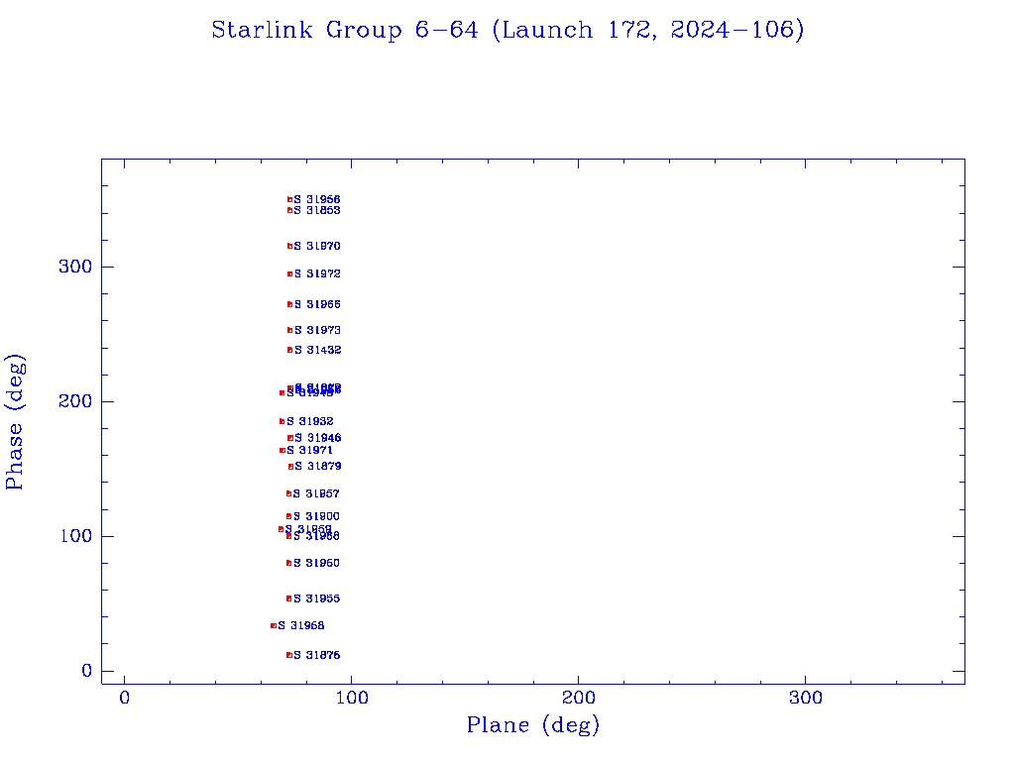The image size is (1015, 761).
Task: Select the S 31946 satellite label
Action: [x=318, y=438]
